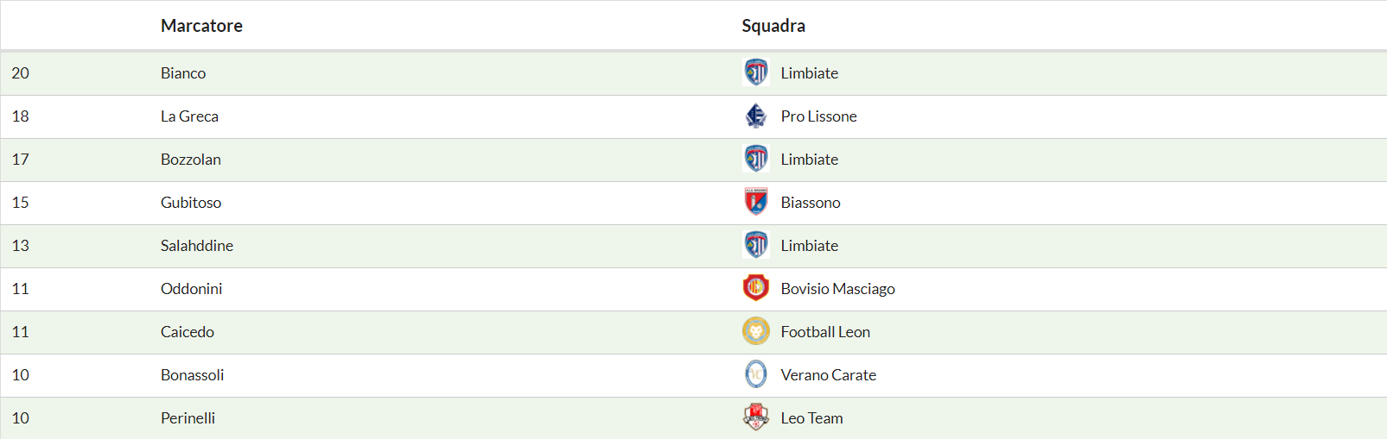Viewport: 1387px width, 439px height.
Task: Click the Marcatore column header
Action: point(201,26)
